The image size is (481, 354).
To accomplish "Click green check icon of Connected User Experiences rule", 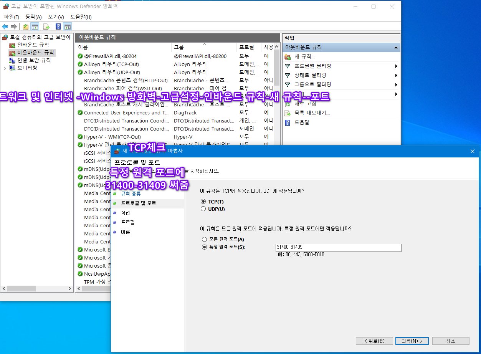I will point(80,112).
